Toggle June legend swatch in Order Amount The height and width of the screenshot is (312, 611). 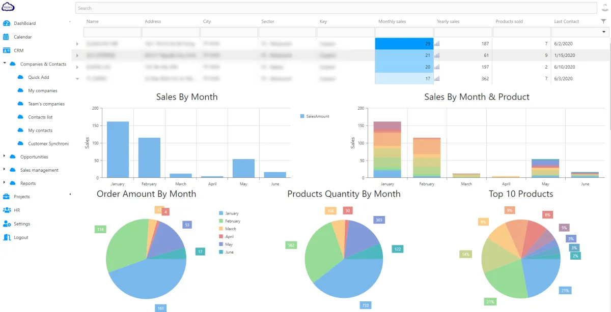click(x=221, y=252)
